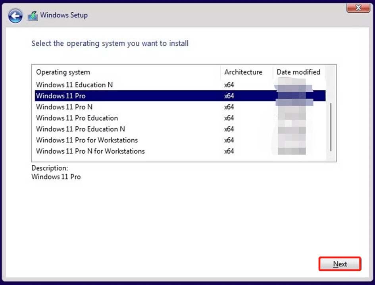Select Windows 11 Pro for Workstations
The height and width of the screenshot is (285, 375).
(87, 141)
